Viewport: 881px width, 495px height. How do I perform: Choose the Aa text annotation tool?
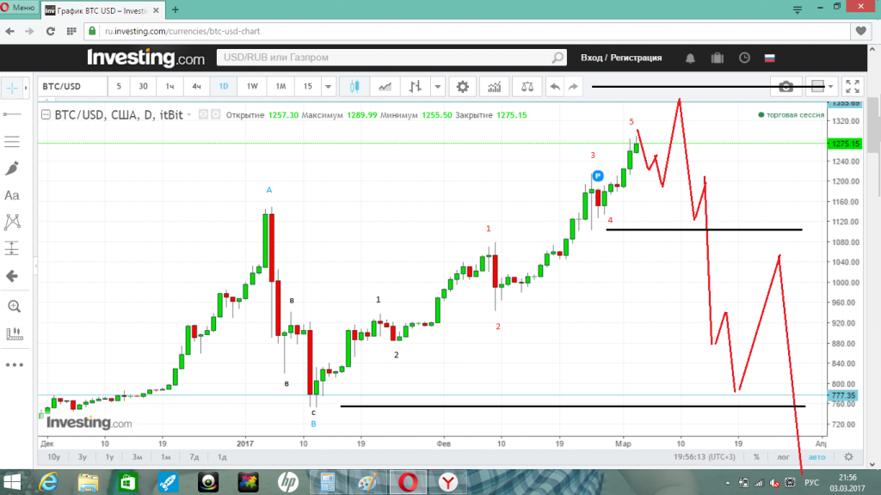point(13,195)
